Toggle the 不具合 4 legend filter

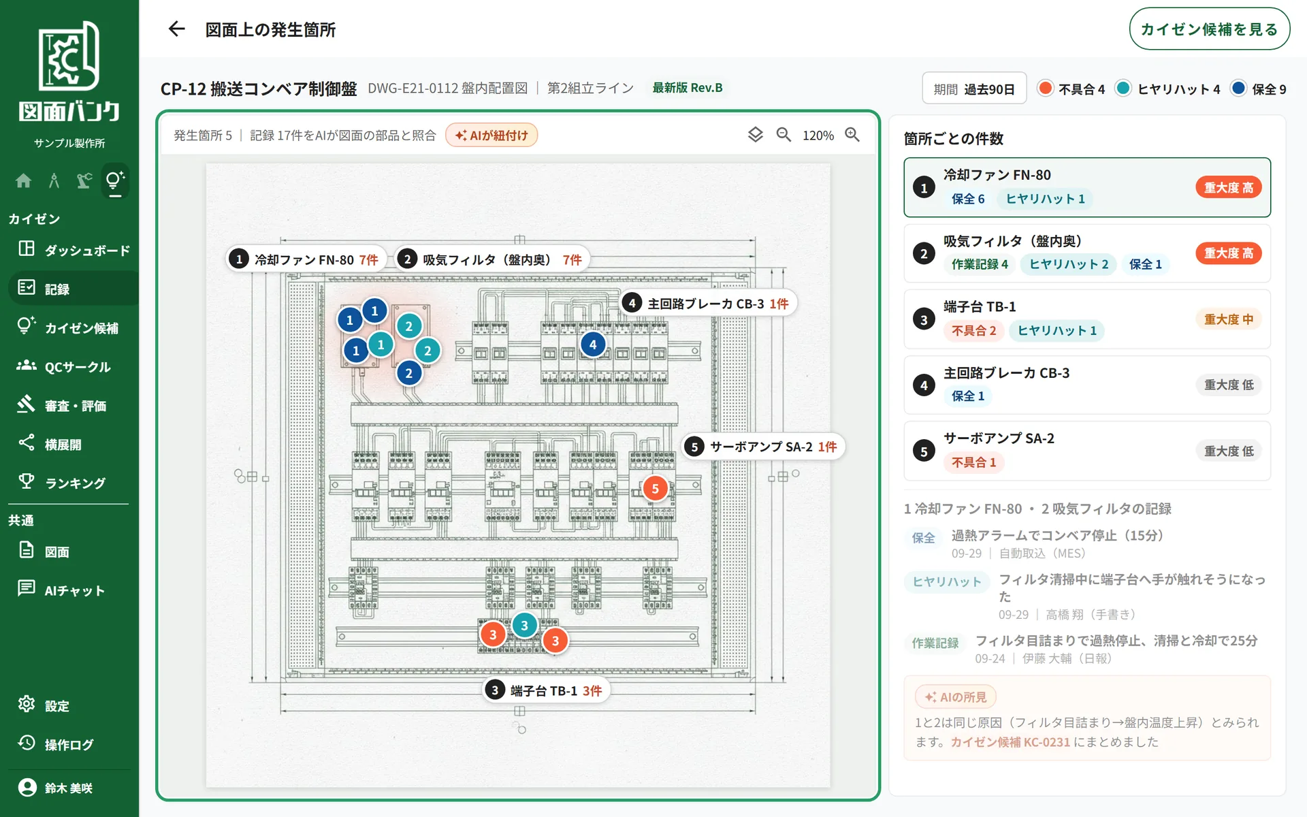point(1071,89)
